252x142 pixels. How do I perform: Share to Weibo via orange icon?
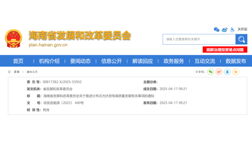[x=219, y=72]
